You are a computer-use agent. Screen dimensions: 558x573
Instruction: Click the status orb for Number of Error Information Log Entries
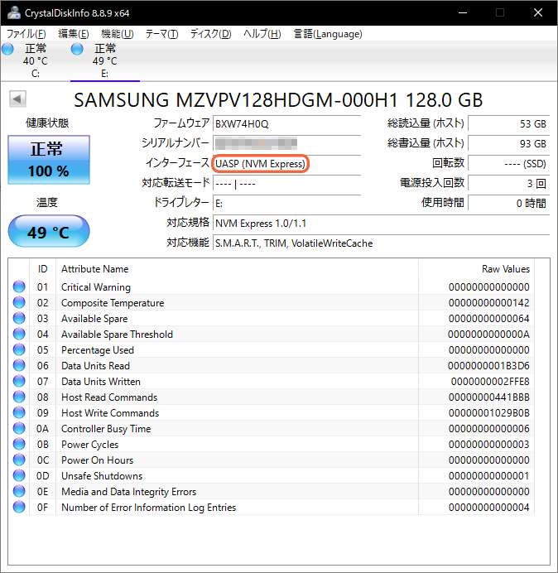coord(19,507)
